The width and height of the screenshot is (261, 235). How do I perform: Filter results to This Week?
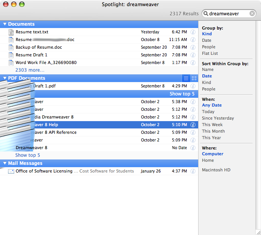pos(212,125)
